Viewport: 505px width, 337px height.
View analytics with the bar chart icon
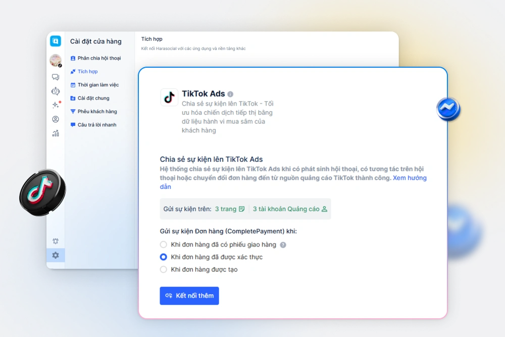coord(56,132)
